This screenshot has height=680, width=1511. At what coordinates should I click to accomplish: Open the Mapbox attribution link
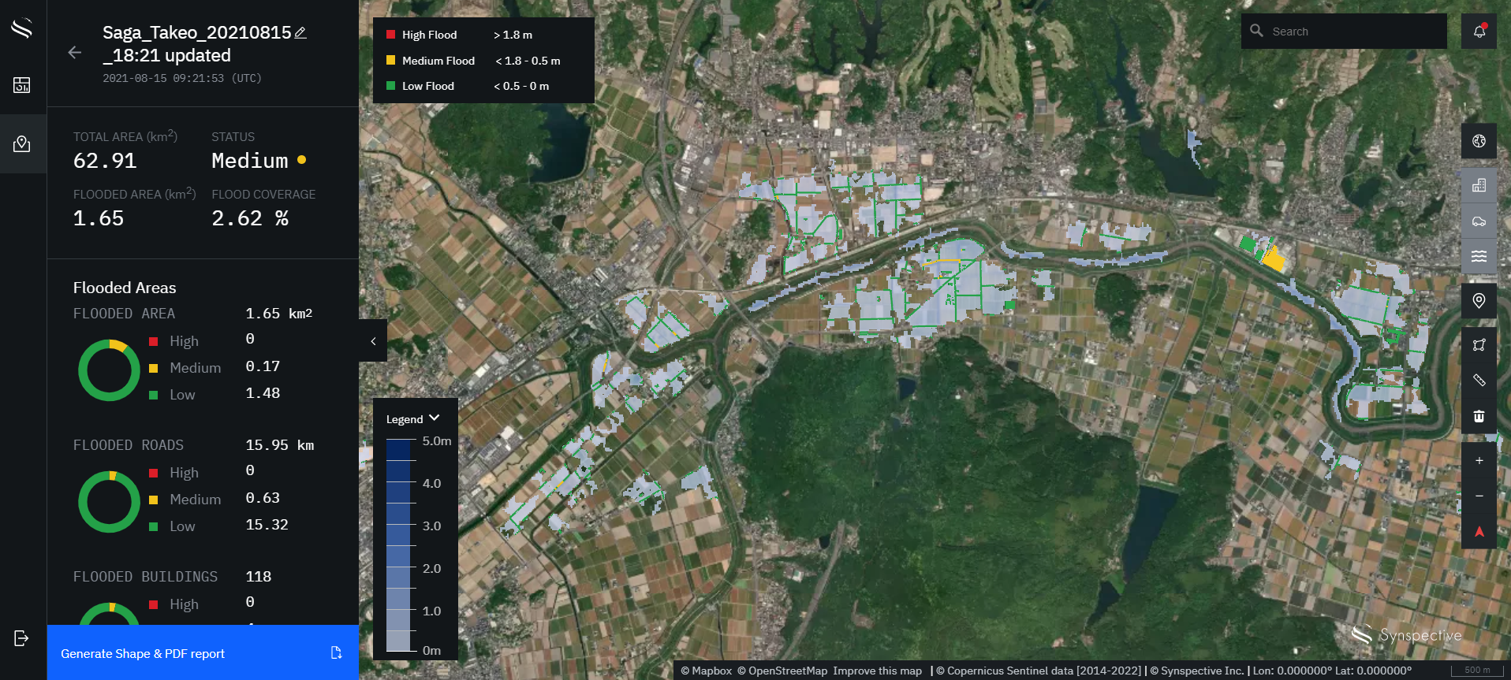point(706,671)
